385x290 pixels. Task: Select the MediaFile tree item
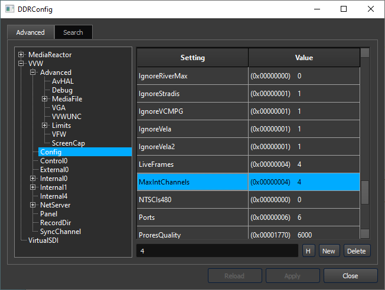(67, 99)
